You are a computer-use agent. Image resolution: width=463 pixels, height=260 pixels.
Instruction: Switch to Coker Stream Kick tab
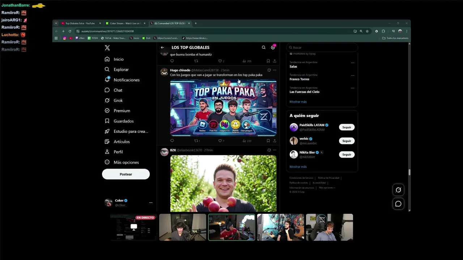(125, 23)
